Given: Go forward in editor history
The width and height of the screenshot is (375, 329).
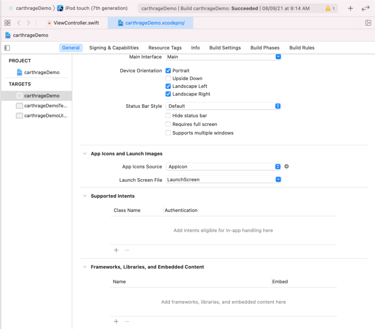Looking at the screenshot, I should click(x=28, y=23).
